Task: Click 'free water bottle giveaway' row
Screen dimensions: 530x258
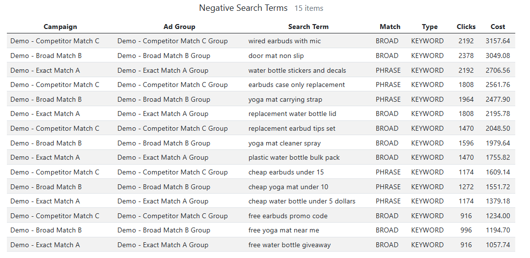Action: point(289,245)
